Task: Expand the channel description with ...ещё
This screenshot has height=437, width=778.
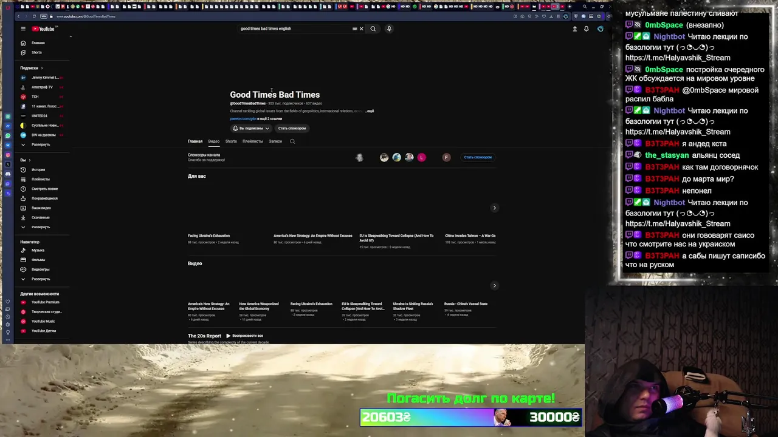Action: pos(370,111)
